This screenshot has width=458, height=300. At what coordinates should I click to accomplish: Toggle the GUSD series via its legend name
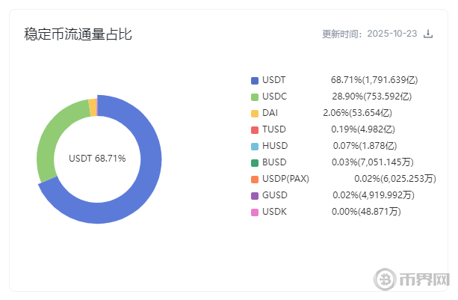coord(274,195)
